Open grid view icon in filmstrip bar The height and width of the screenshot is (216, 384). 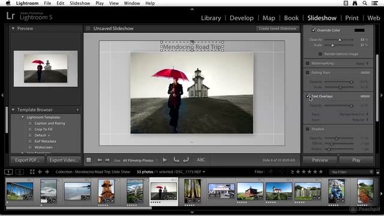32,172
